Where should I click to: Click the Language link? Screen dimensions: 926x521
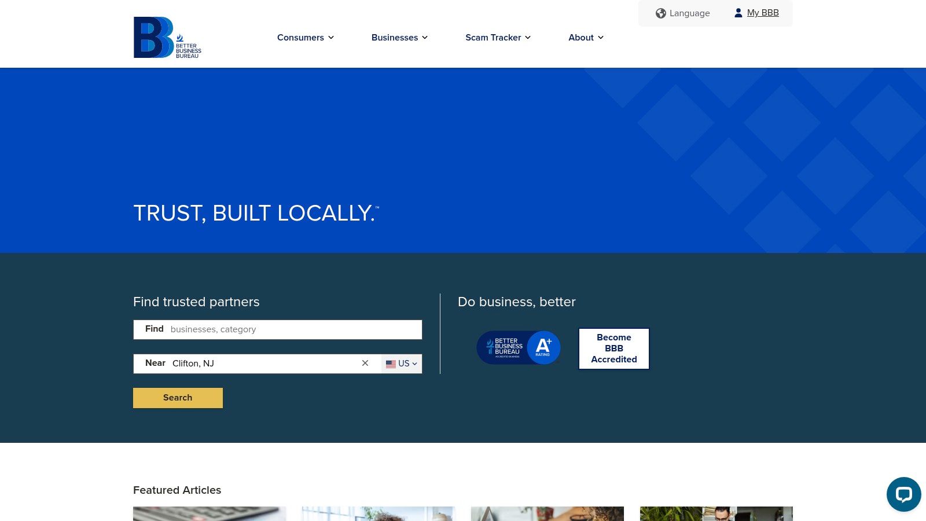[x=689, y=13]
